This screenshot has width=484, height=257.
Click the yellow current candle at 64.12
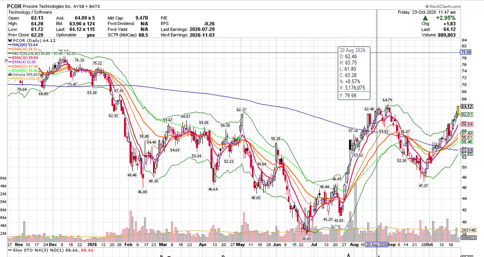coord(458,111)
